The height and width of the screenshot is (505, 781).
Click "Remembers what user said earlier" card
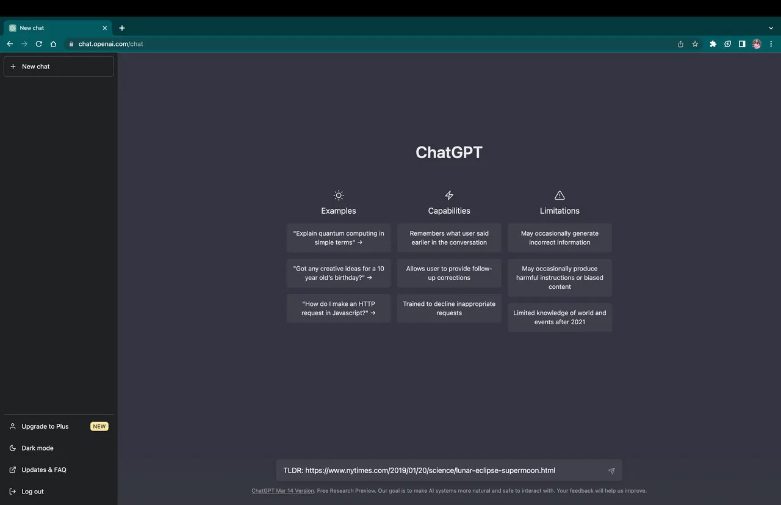449,238
